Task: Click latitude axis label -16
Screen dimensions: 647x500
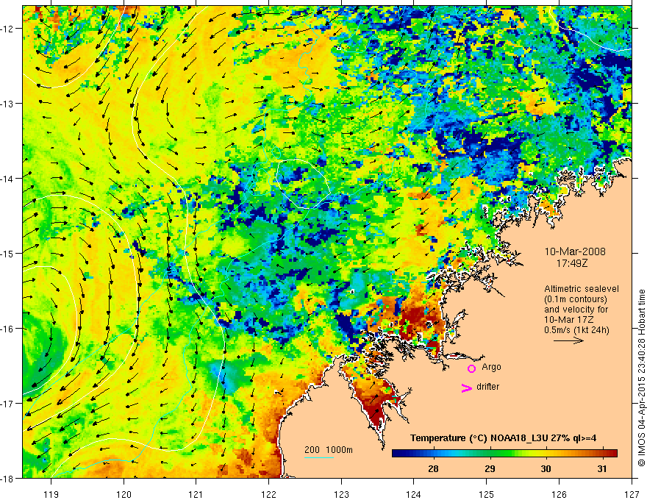Action: coord(7,329)
